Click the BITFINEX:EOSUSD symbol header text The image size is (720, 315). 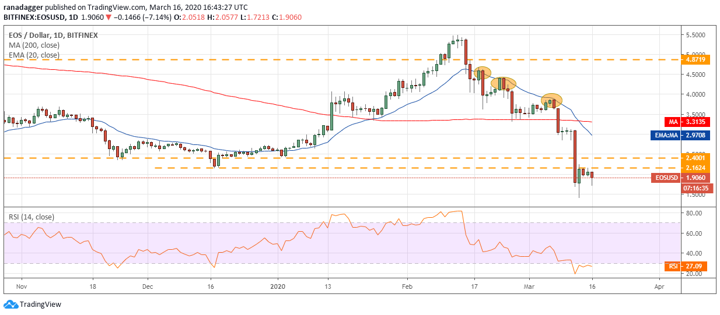34,16
